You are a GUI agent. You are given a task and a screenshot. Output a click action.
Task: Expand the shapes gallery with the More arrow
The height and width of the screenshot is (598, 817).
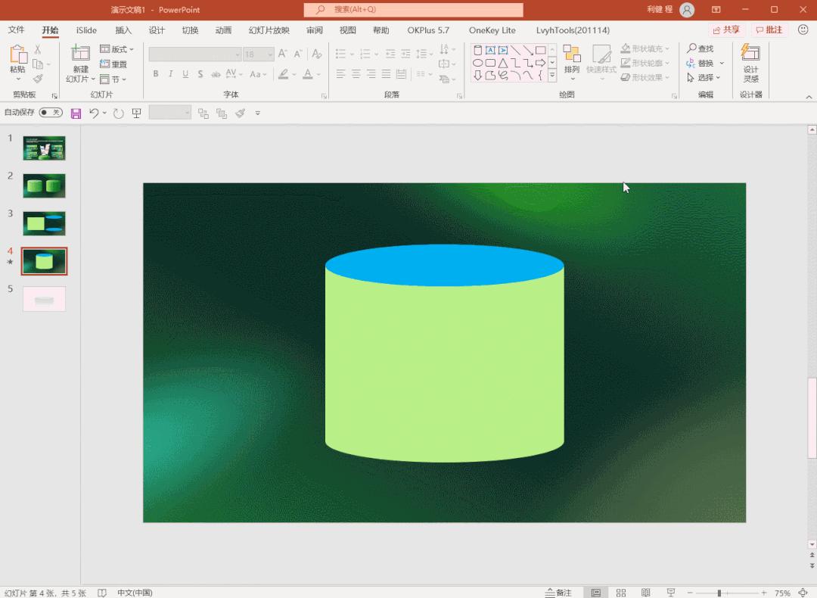pos(552,75)
